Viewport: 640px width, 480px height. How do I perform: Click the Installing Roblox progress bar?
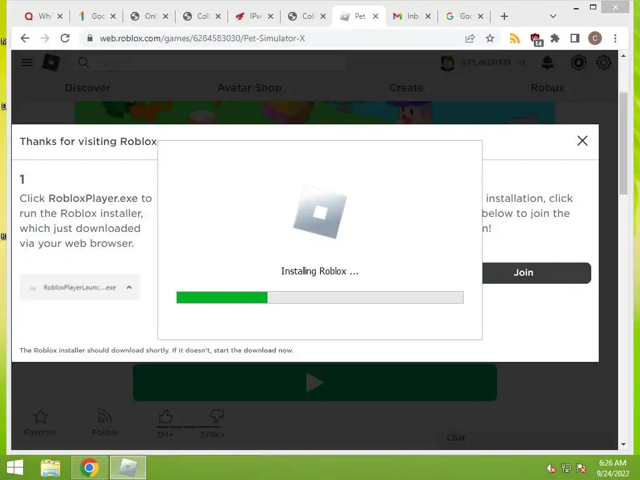coord(319,297)
